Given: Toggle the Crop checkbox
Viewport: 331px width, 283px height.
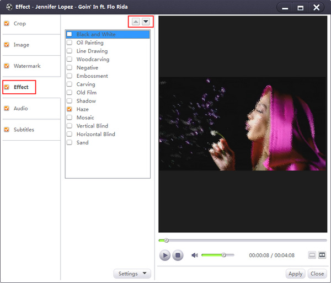Looking at the screenshot, I should 7,23.
